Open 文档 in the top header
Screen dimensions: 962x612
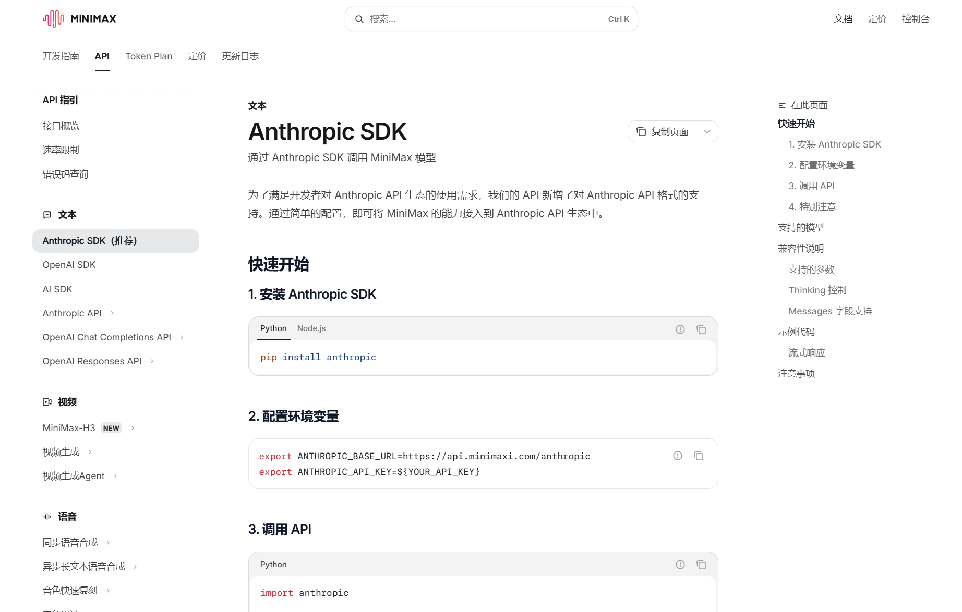click(844, 19)
